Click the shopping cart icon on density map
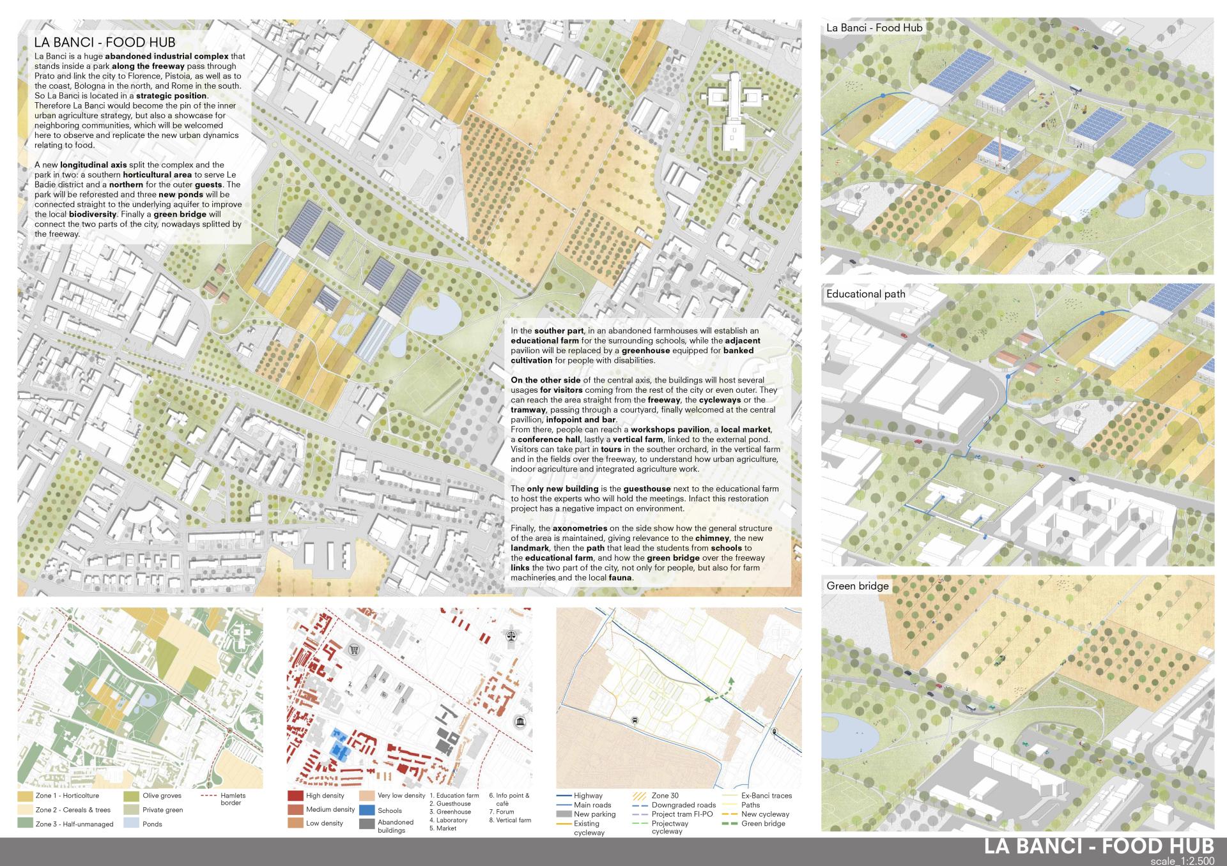This screenshot has height=866, width=1227. click(x=353, y=650)
